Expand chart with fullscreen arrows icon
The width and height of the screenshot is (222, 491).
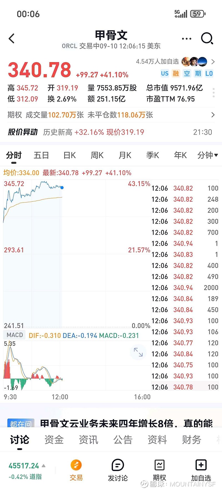point(138,352)
